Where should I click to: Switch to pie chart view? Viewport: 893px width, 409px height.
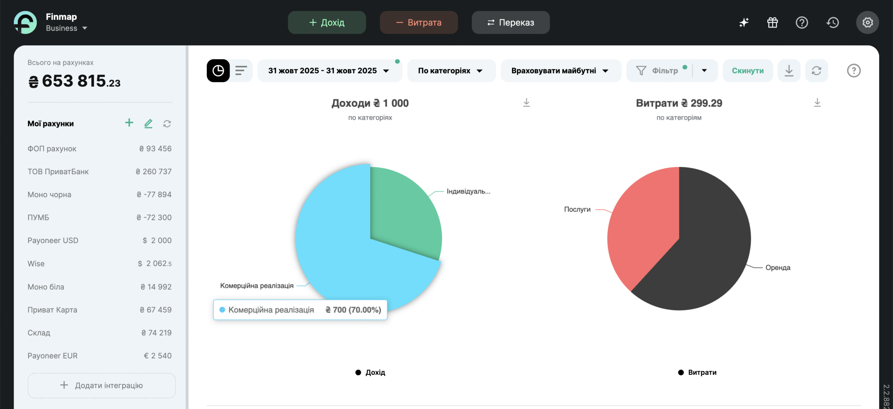coord(218,71)
